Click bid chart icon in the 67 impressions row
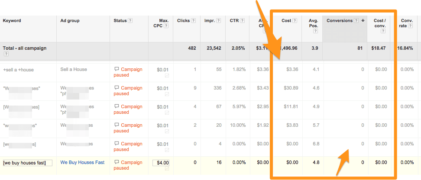Screen dimensions: 421x180 (167, 112)
